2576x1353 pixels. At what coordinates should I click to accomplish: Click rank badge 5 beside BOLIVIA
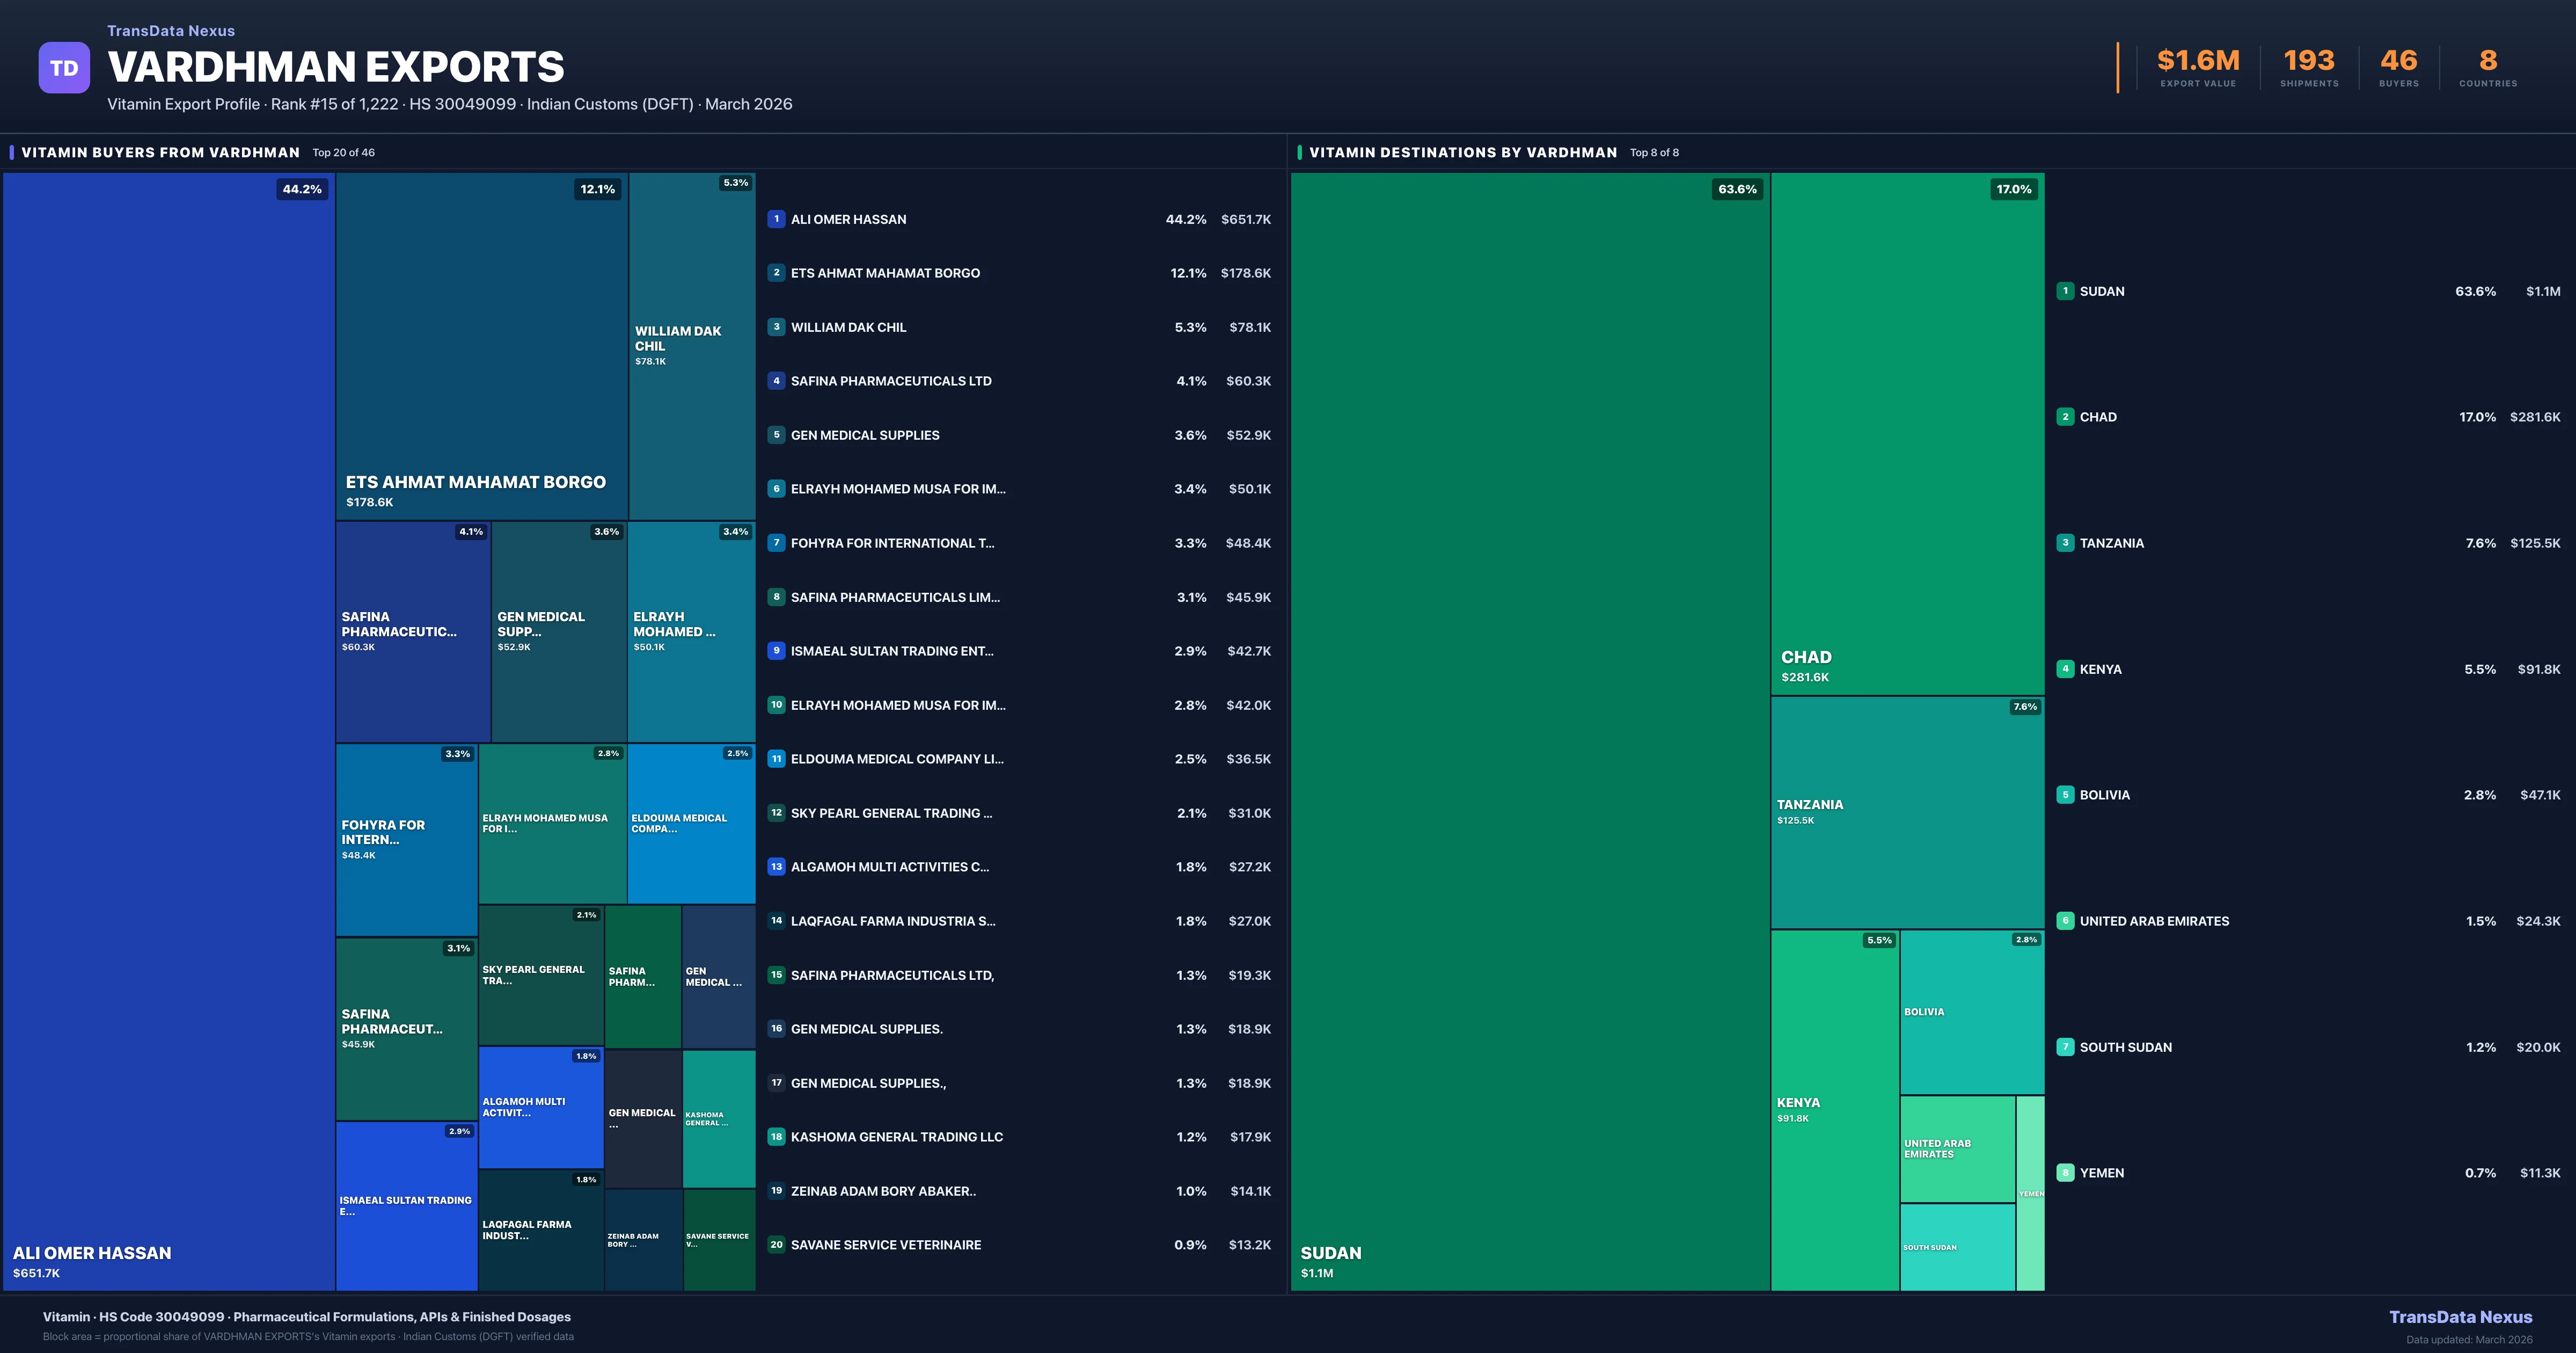point(2065,795)
